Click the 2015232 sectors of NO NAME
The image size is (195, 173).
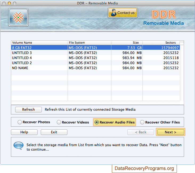click(161, 68)
